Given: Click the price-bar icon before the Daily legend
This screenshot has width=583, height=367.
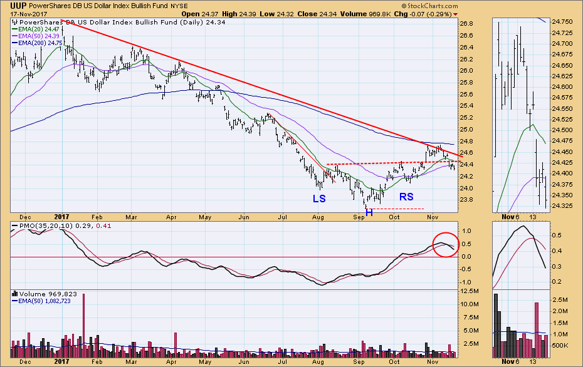Looking at the screenshot, I should click(x=15, y=23).
